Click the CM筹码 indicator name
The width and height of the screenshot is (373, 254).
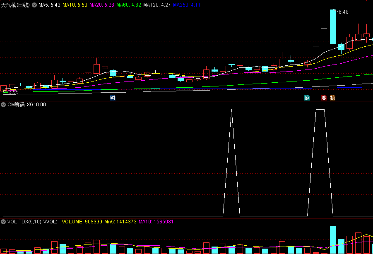[16, 105]
